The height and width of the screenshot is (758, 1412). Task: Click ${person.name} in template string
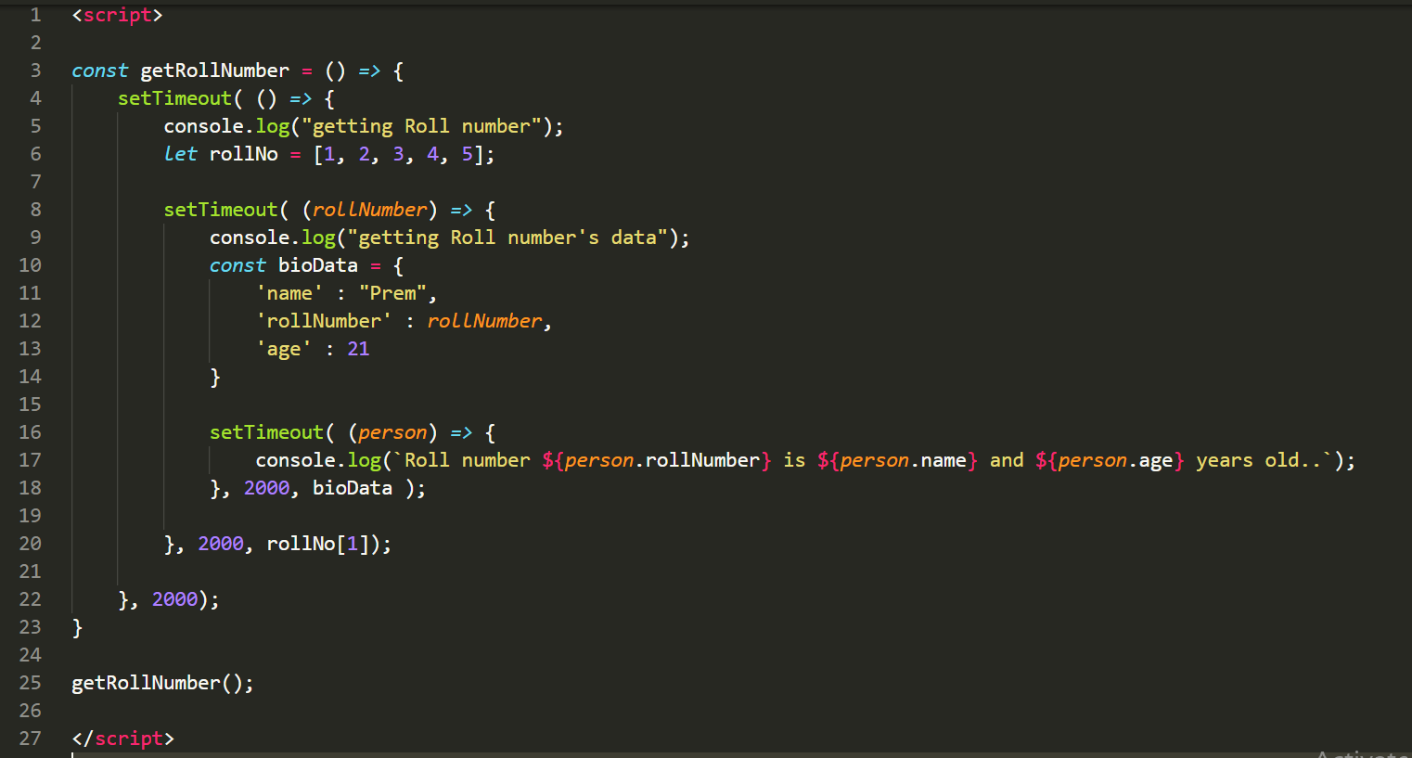(897, 460)
